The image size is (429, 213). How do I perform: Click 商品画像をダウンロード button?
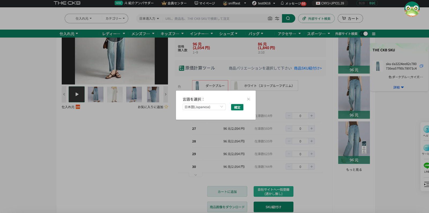click(x=227, y=207)
